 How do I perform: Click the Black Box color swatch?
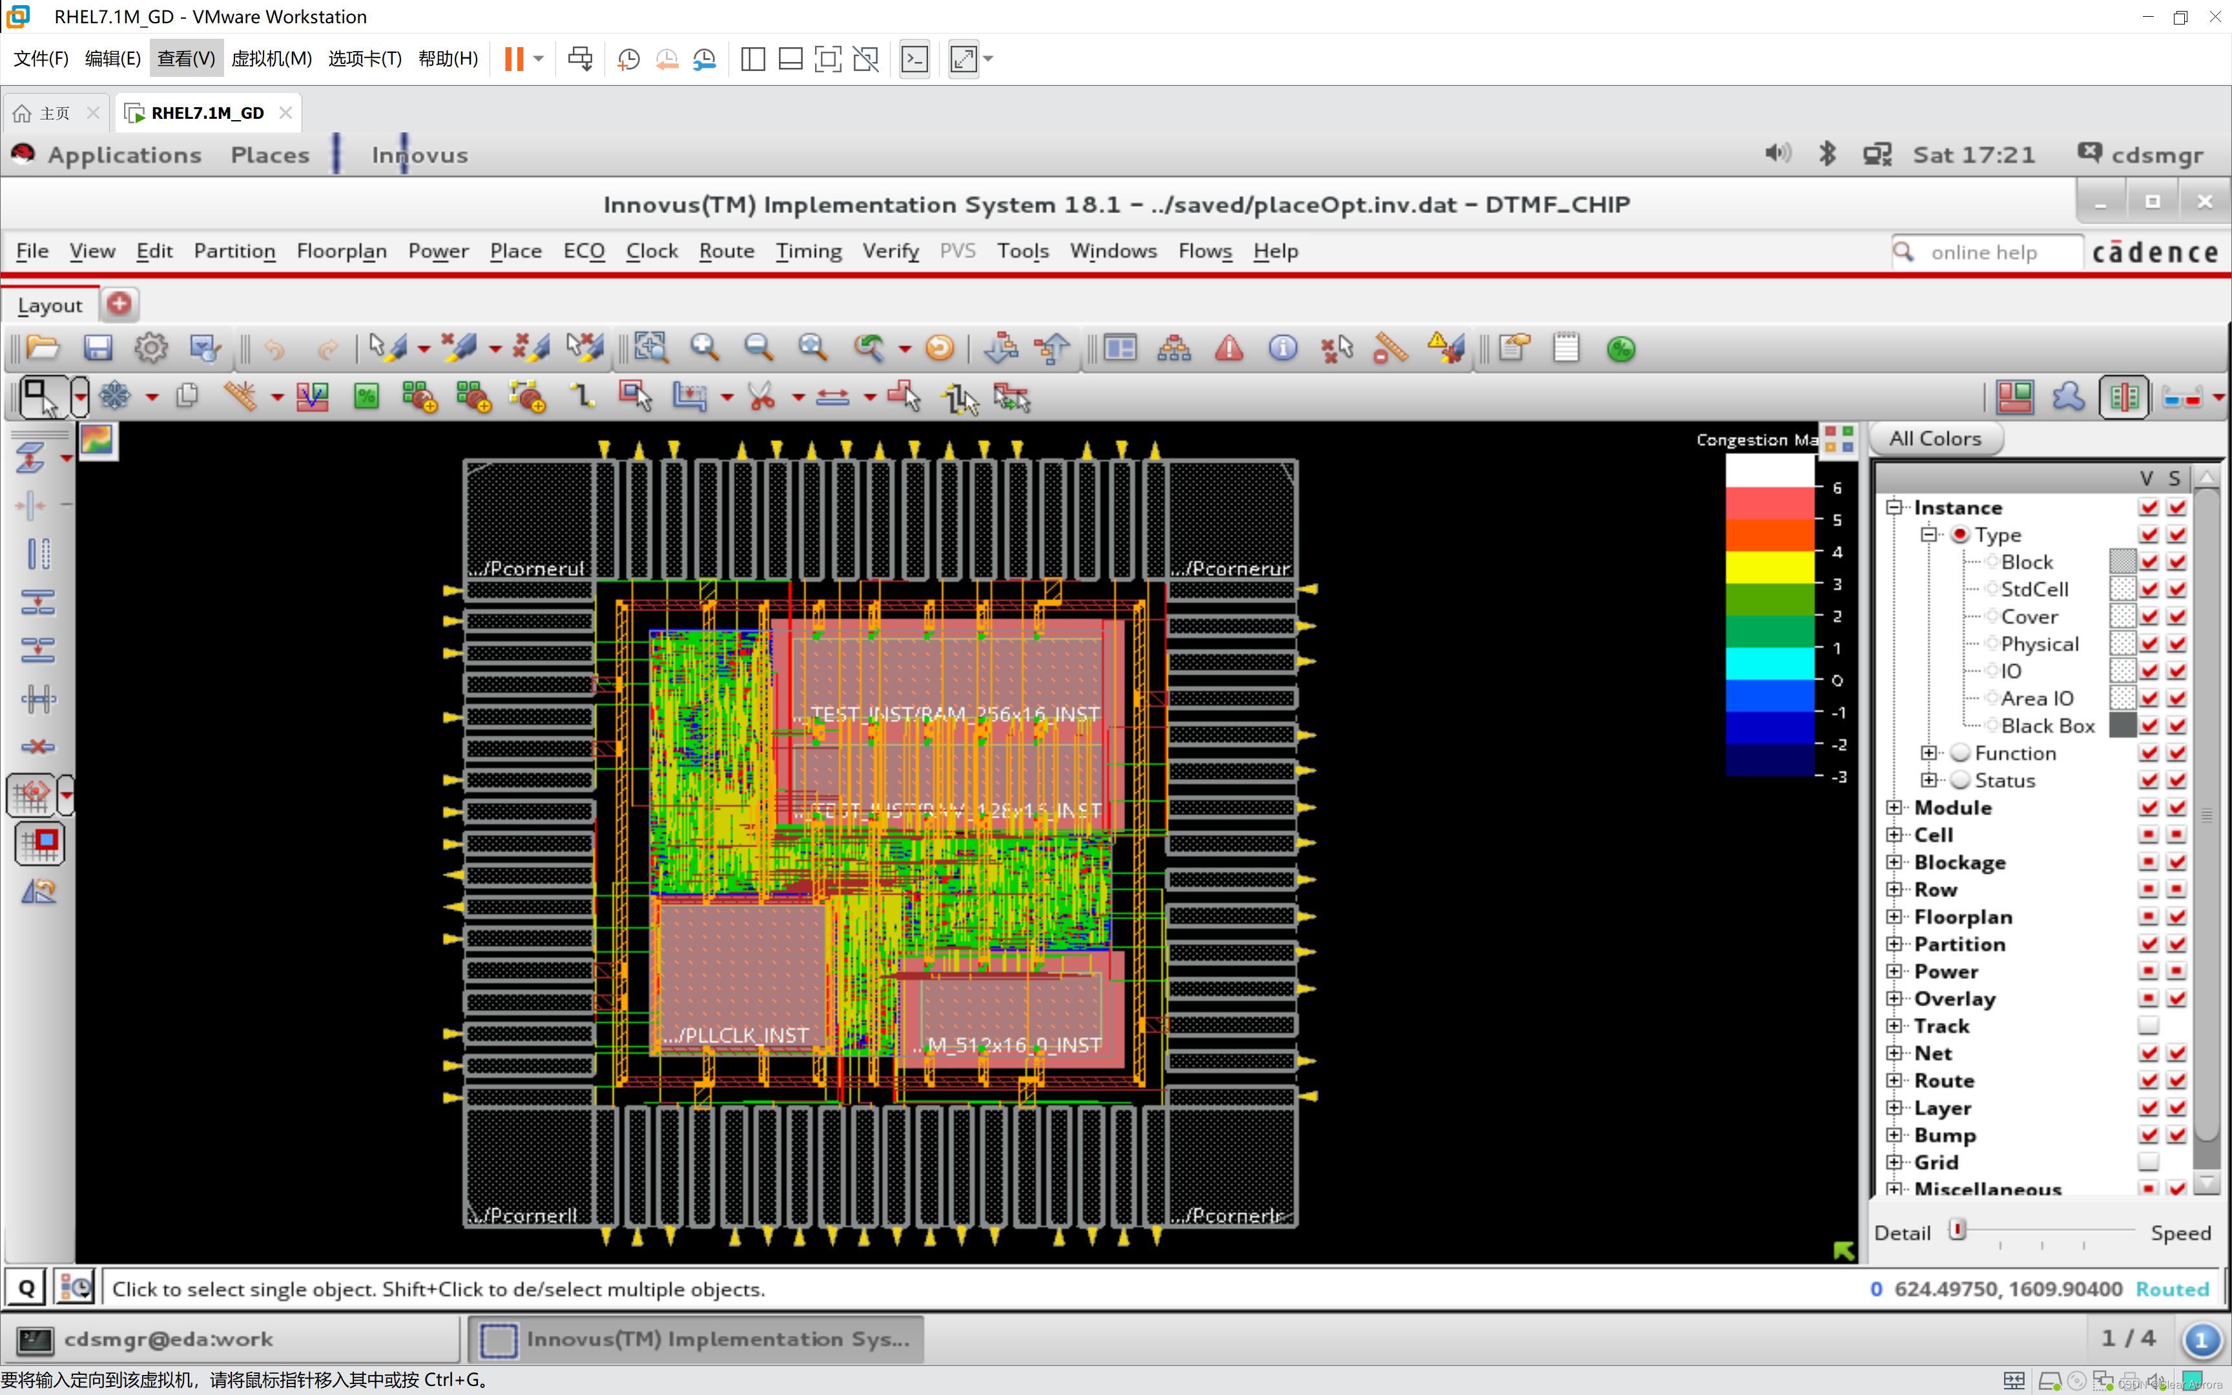[2122, 725]
